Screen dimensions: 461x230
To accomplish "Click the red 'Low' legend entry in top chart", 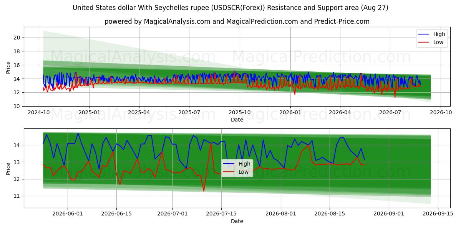I will click(431, 42).
